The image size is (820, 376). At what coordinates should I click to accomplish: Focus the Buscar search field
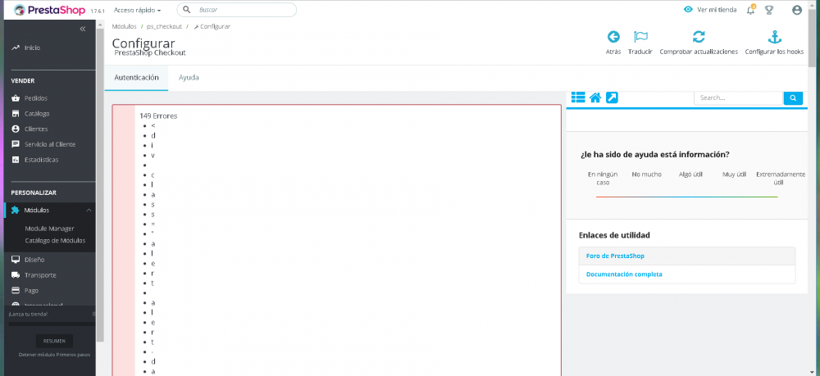[x=236, y=10]
